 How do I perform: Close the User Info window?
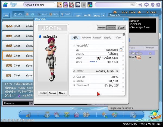point(124,19)
